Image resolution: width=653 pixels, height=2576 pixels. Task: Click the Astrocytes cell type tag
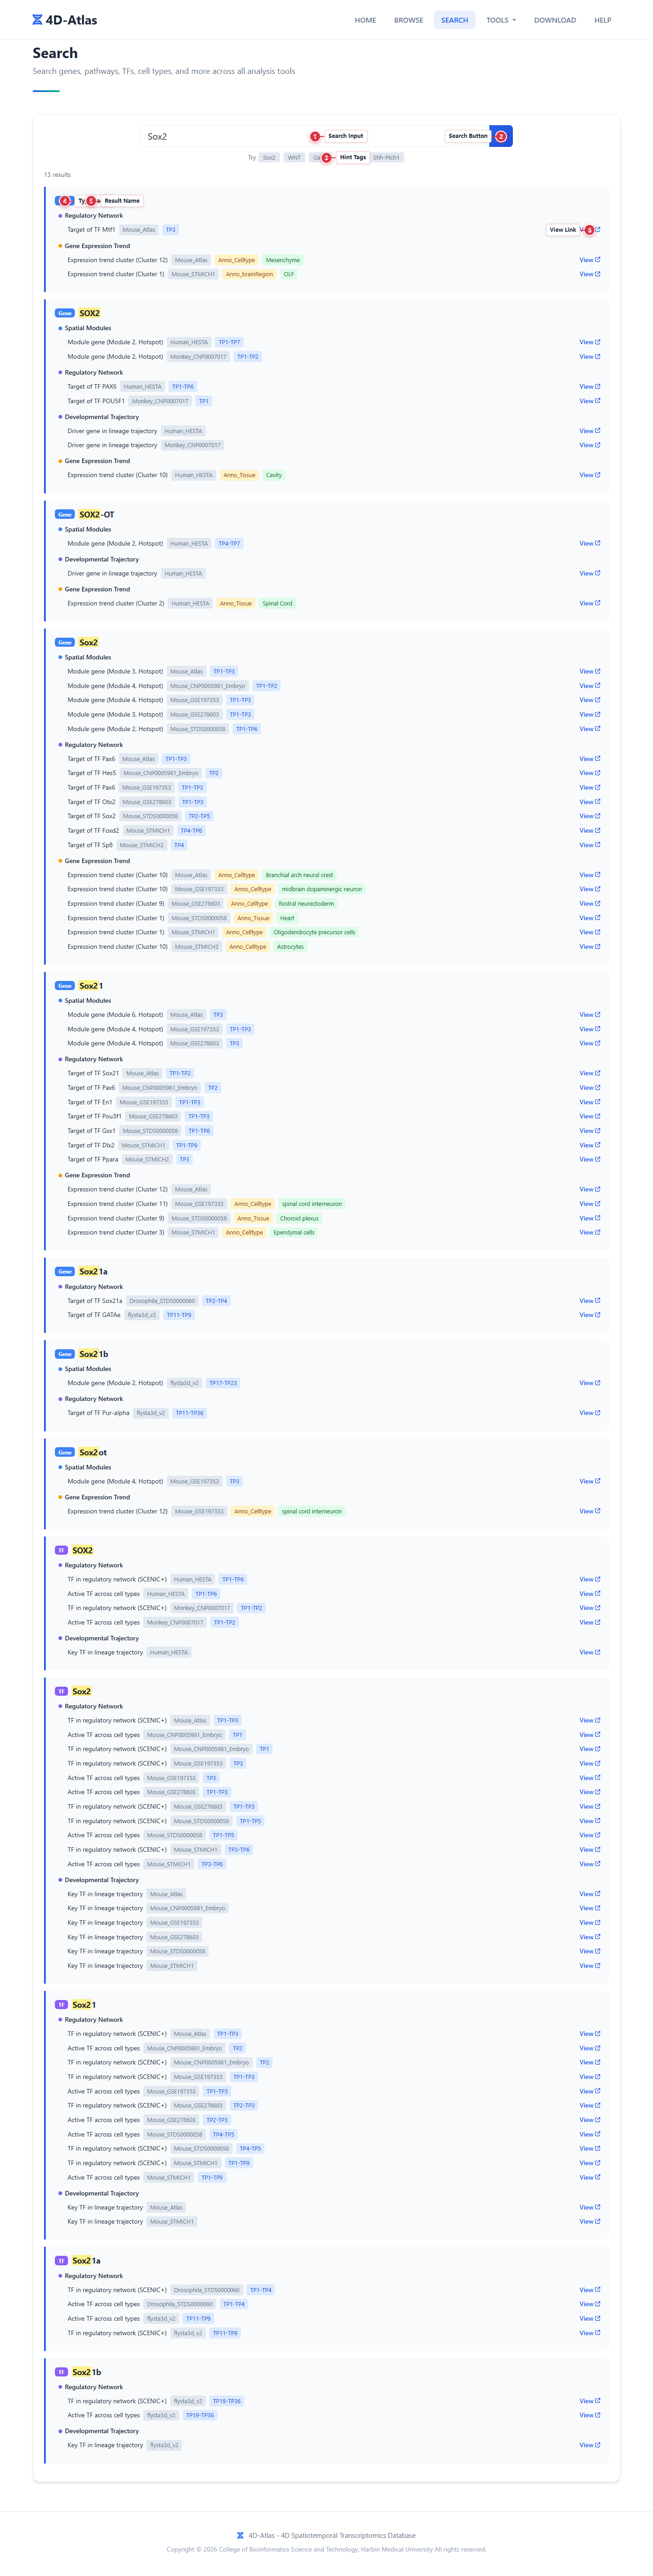pyautogui.click(x=290, y=947)
